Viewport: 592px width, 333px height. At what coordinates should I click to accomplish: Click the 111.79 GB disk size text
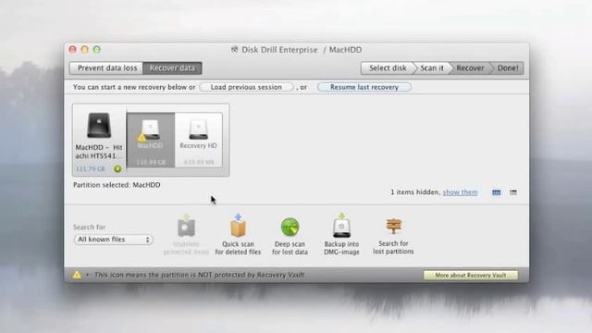point(91,168)
